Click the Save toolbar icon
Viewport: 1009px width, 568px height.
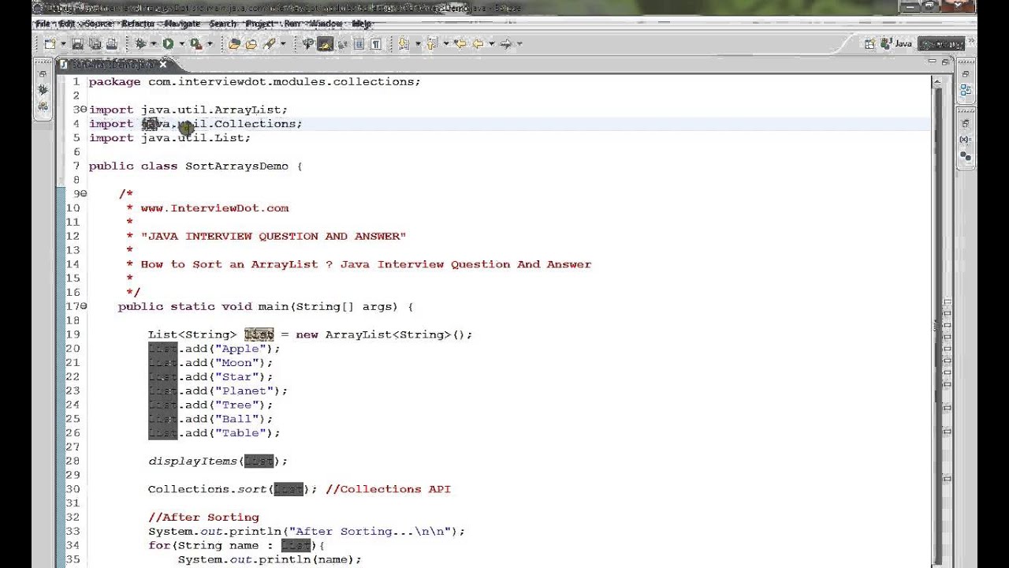coord(77,44)
